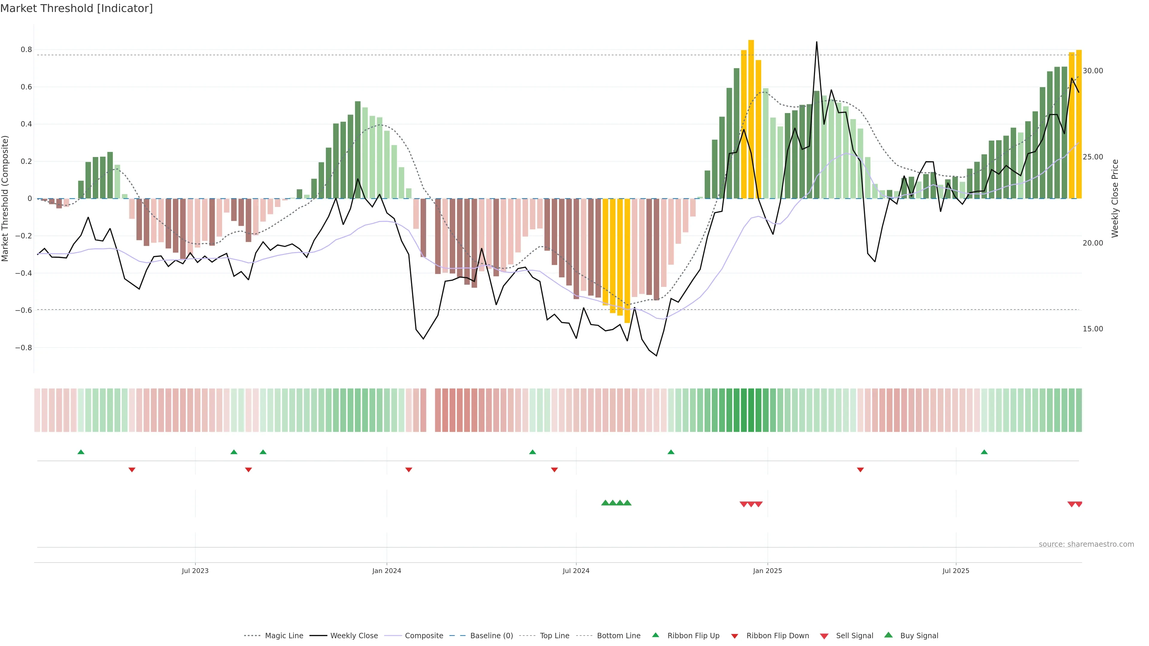Click the Jul 2024 x-axis label
Screen dimensions: 1149x646
tap(576, 571)
